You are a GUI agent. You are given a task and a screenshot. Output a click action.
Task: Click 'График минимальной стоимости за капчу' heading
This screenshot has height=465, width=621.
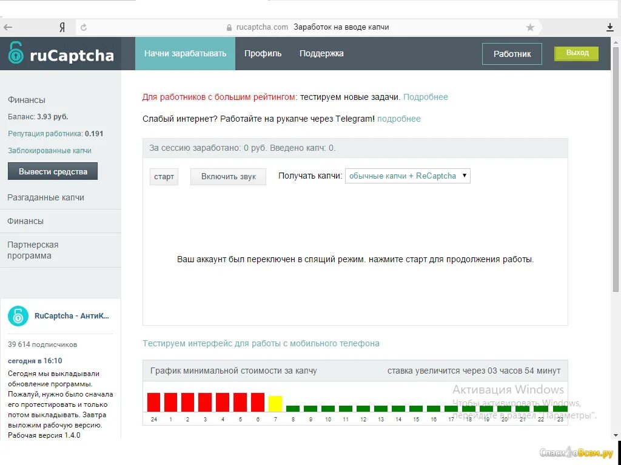233,371
